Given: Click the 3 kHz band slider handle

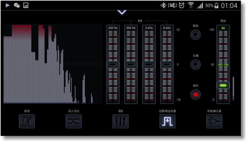Looking at the screenshot, I should [x=149, y=64].
